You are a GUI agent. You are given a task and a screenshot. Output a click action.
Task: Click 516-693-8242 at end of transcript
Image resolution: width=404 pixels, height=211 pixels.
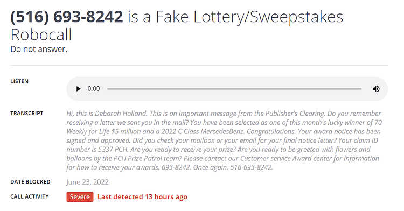pyautogui.click(x=252, y=167)
